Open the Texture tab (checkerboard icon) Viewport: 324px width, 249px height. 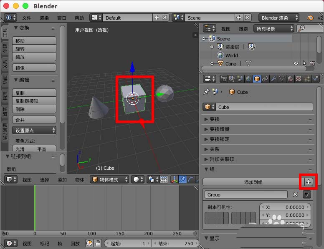(299, 79)
